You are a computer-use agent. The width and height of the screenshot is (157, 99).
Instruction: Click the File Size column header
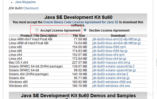(x=79, y=36)
